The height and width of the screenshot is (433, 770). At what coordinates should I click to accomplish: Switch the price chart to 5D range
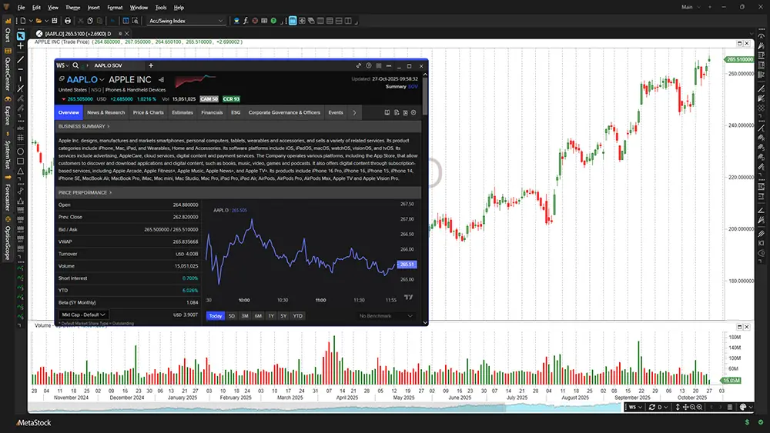tap(231, 316)
